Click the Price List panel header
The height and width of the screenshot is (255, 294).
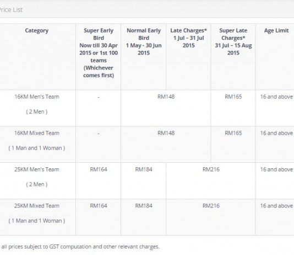tap(147, 9)
